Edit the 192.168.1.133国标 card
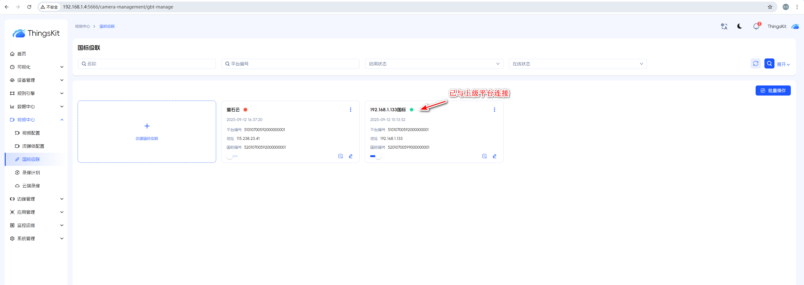This screenshot has height=285, width=804. [495, 156]
